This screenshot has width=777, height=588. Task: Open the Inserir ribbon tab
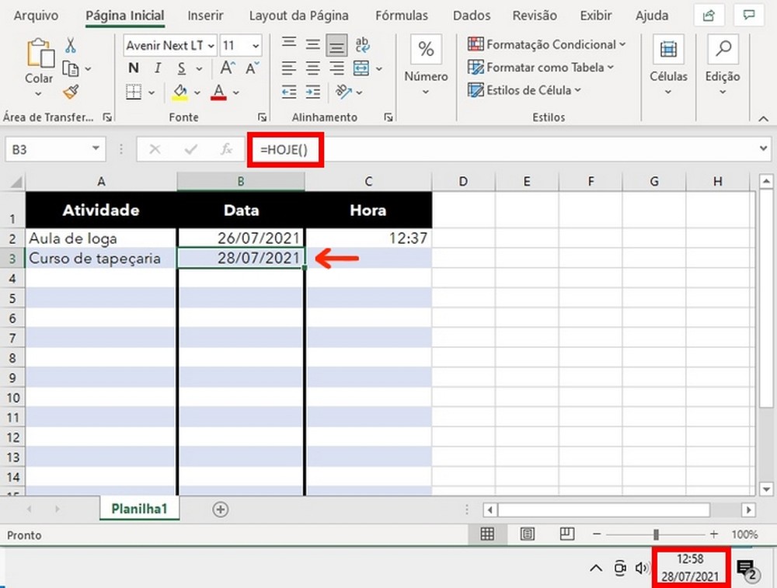pyautogui.click(x=205, y=16)
